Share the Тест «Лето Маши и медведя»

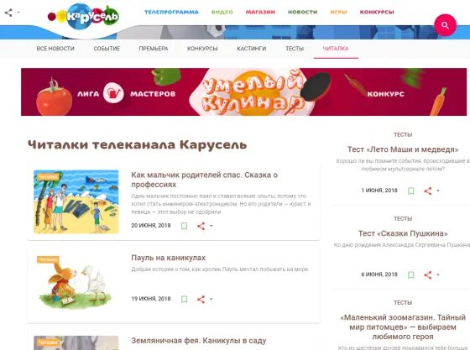428,191
